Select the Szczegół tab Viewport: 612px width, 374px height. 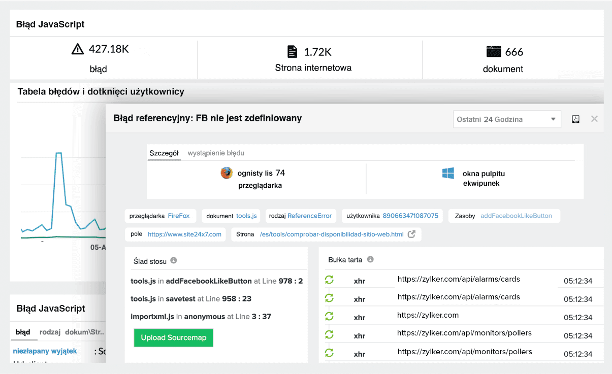[164, 153]
